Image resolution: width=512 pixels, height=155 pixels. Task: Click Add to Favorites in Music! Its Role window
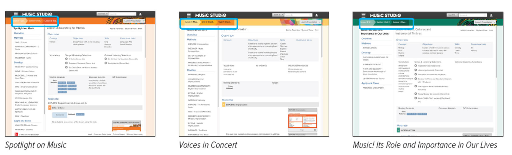(467, 30)
